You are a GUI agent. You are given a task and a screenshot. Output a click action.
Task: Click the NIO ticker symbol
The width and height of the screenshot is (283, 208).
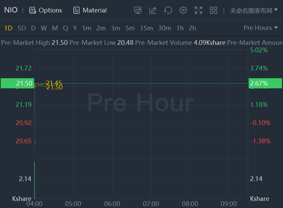[11, 10]
